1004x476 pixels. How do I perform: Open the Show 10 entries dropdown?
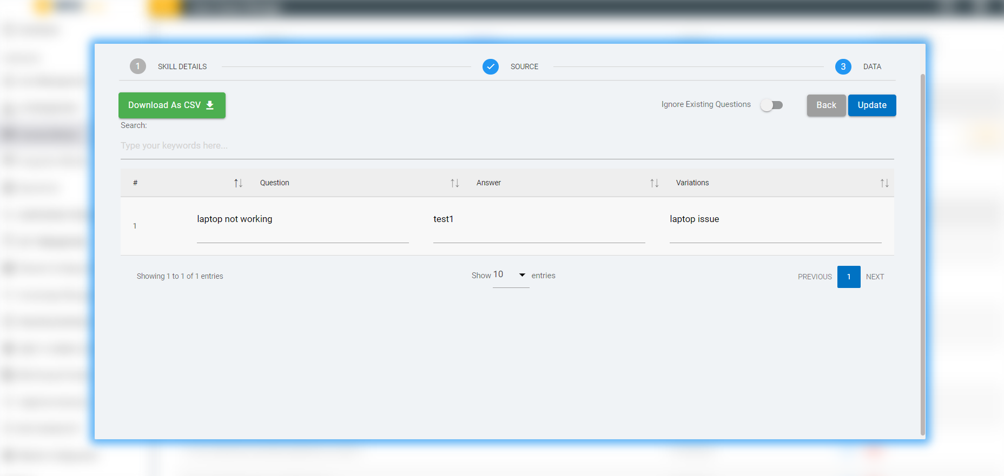[511, 276]
